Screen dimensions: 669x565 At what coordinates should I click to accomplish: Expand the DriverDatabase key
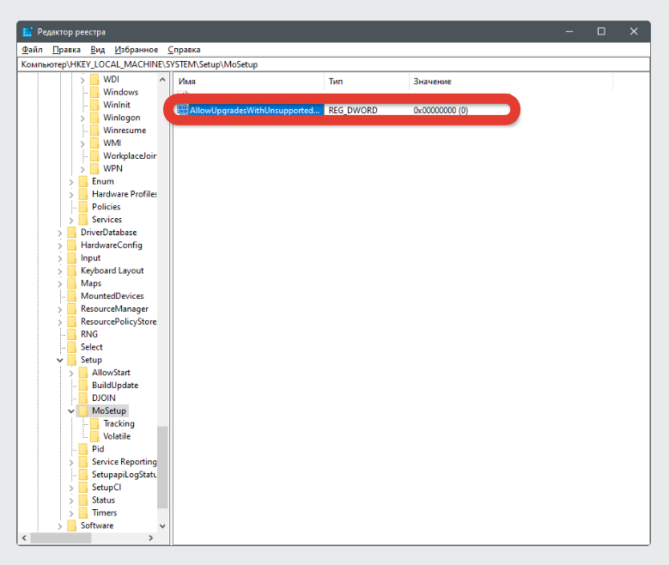point(60,233)
